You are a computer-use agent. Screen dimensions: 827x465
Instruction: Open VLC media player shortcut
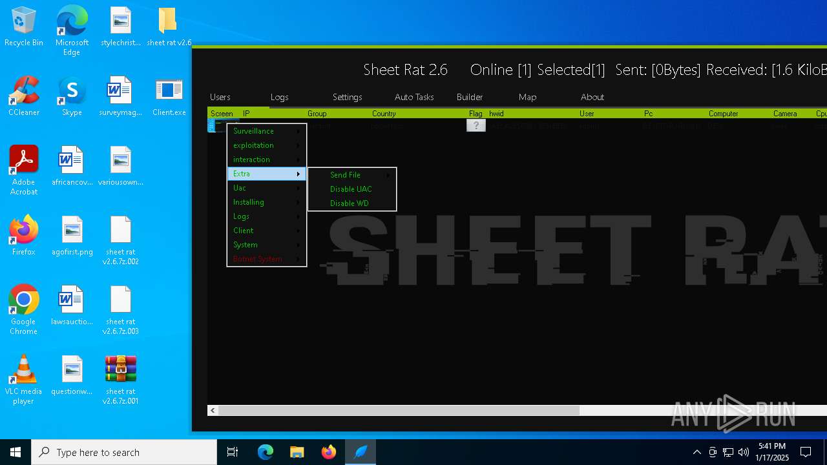24,380
